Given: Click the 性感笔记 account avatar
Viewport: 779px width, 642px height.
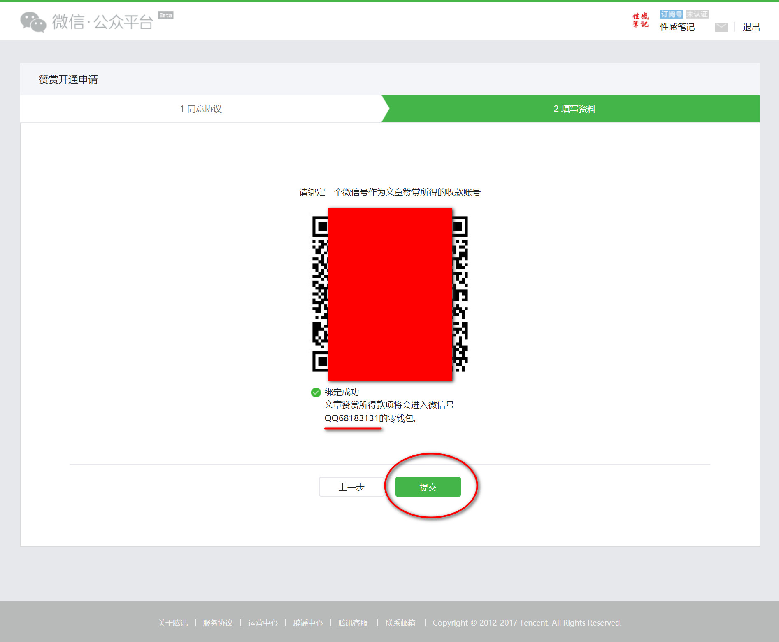Looking at the screenshot, I should [x=640, y=20].
